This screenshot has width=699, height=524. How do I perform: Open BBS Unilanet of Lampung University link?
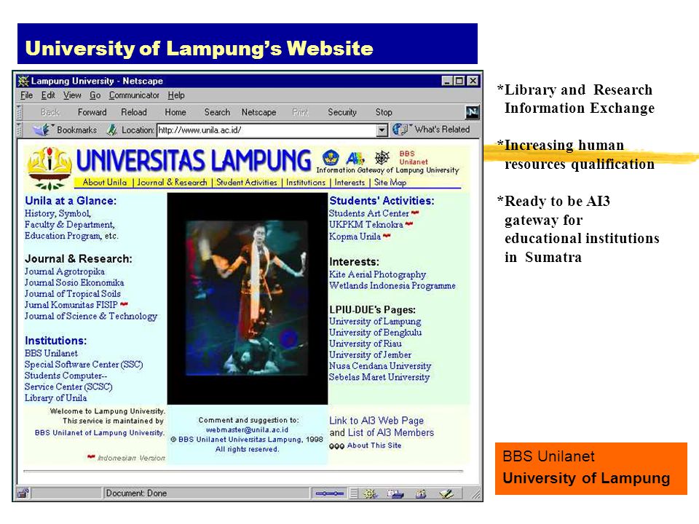(x=100, y=432)
